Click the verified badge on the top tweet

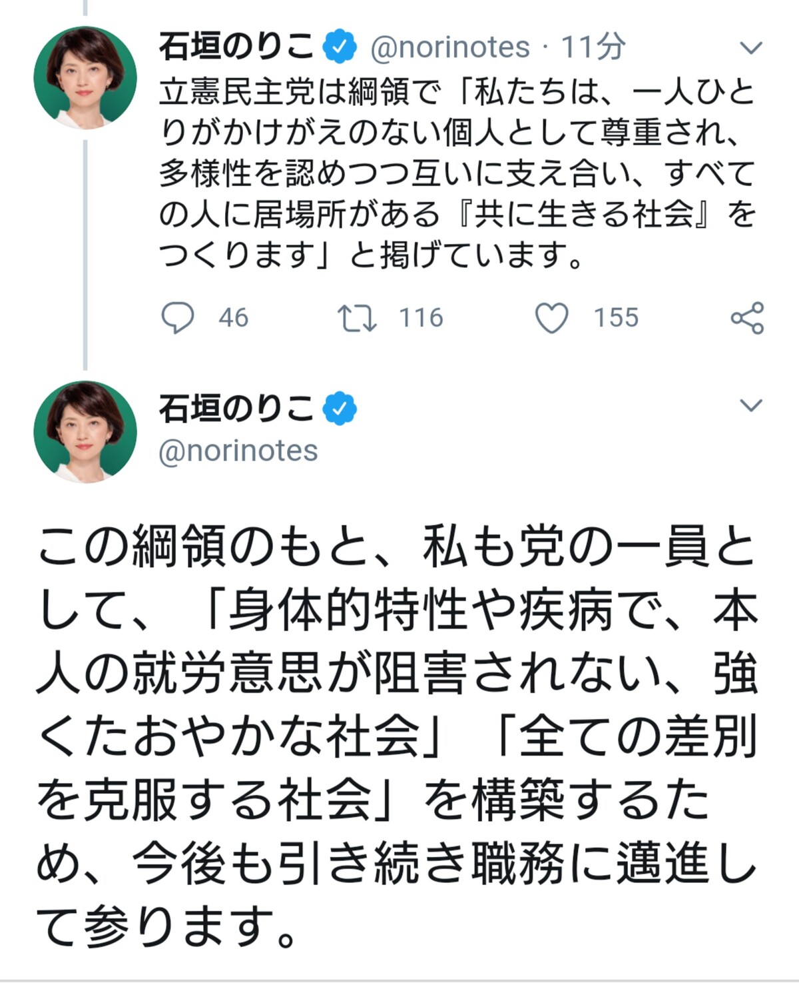pyautogui.click(x=340, y=47)
